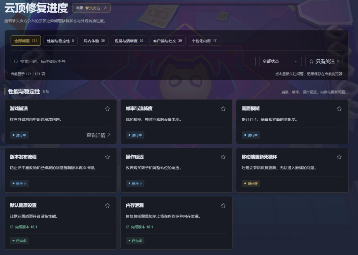The width and height of the screenshot is (358, 255).
Task: Click the 内存泄漏 card title
Action: (135, 205)
